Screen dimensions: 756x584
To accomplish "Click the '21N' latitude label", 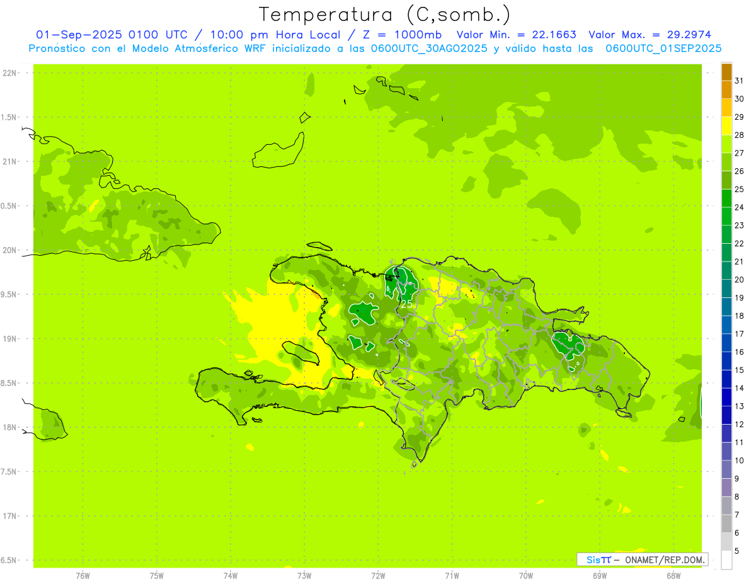I will coord(9,162).
